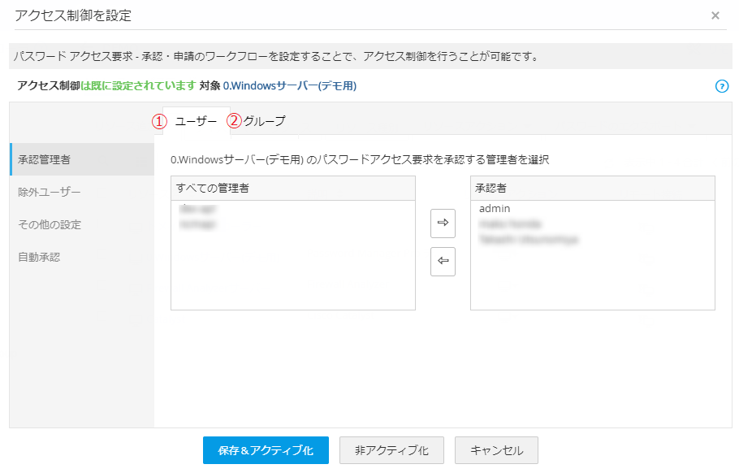Cancel with the キャンセル button
Screen dimensions: 739x473
click(x=496, y=449)
